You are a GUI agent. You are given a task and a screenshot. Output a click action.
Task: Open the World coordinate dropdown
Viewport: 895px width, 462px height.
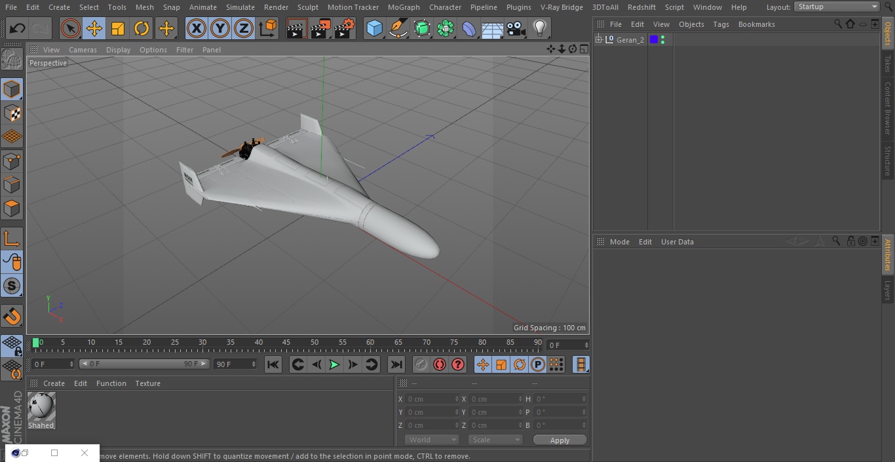tap(431, 440)
